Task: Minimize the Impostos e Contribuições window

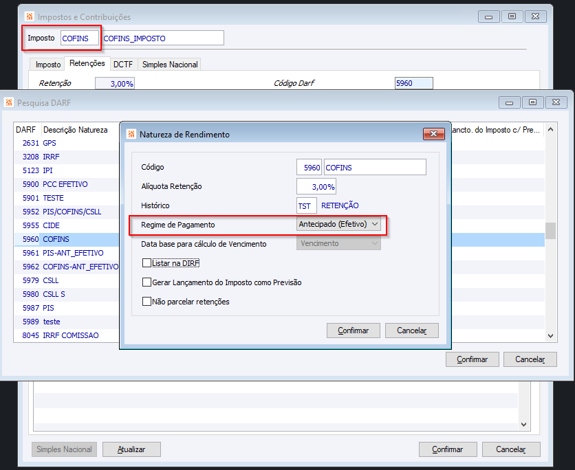Action: (x=489, y=16)
